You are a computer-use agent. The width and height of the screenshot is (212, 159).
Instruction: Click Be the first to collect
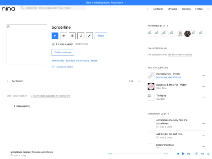(180, 55)
